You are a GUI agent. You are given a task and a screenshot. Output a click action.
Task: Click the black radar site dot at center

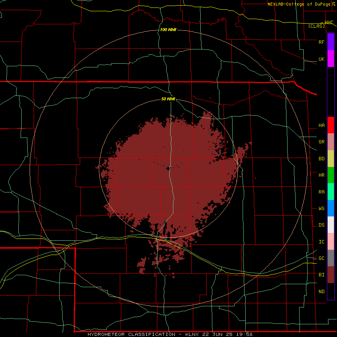168,169
